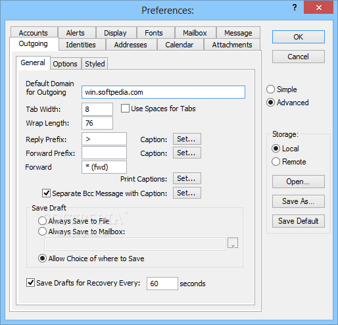338x325 pixels.
Task: Open the Styled sub-tab
Action: 95,64
